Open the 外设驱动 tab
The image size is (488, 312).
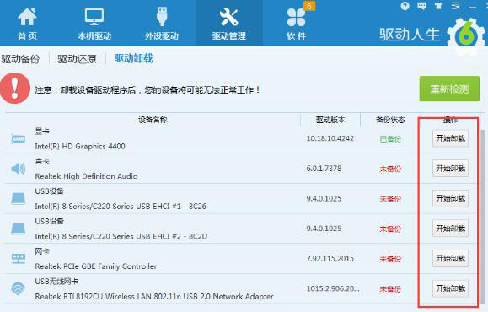tap(162, 24)
